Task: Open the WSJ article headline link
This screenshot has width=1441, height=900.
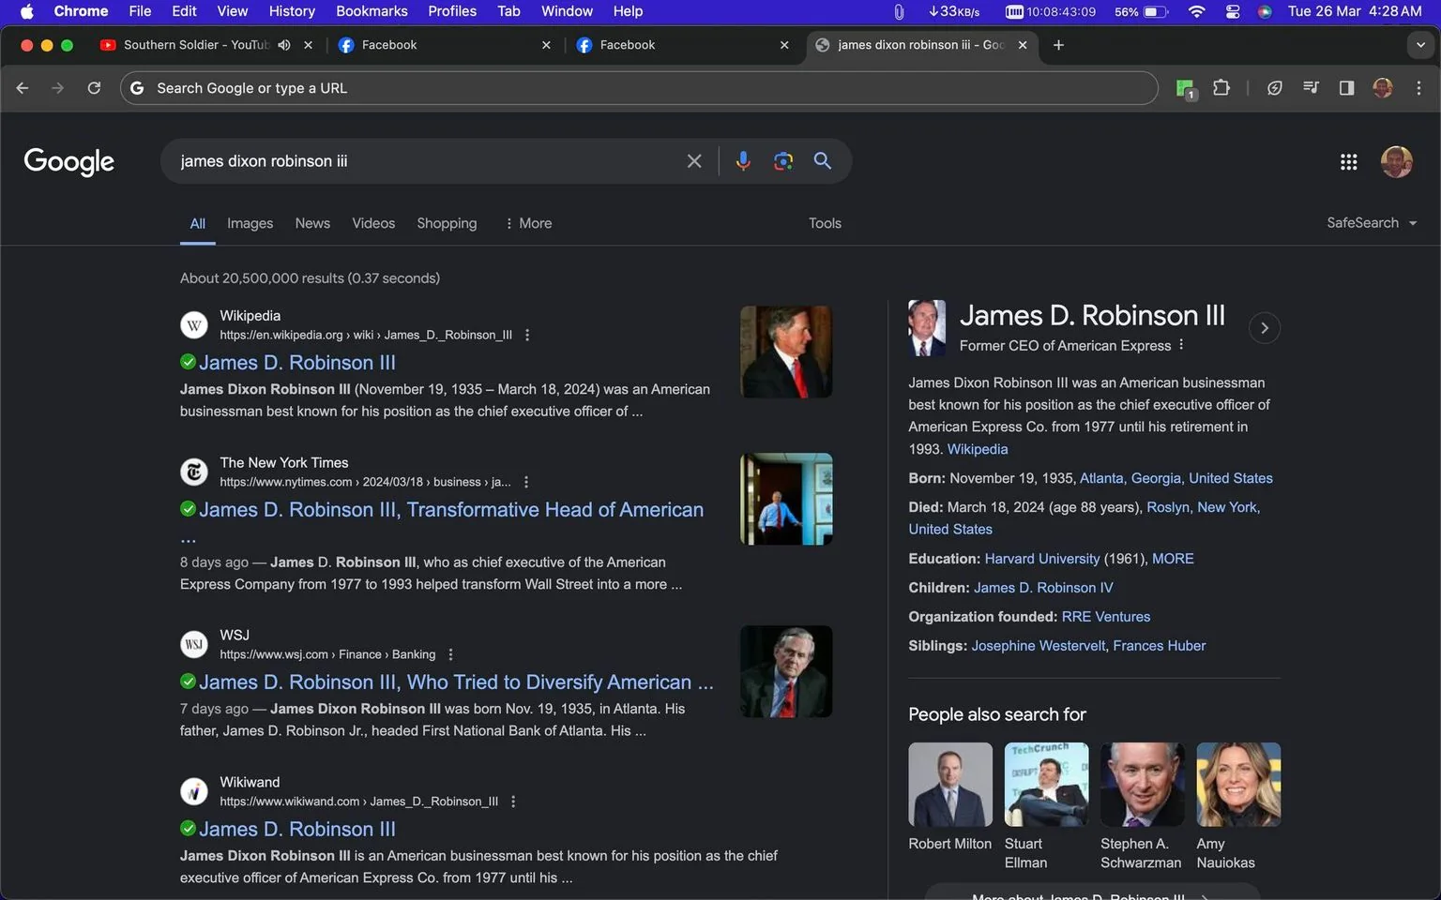Action: [x=456, y=682]
